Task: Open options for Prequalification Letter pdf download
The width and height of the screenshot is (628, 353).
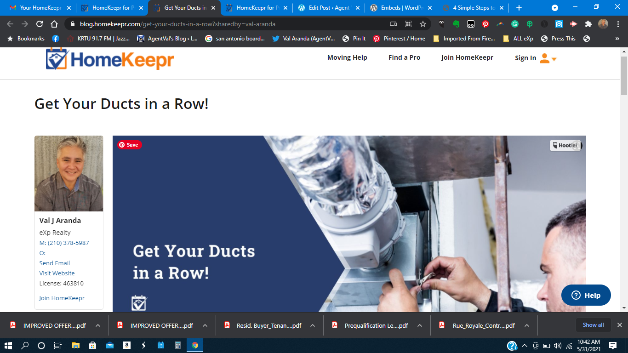Action: pyautogui.click(x=420, y=325)
